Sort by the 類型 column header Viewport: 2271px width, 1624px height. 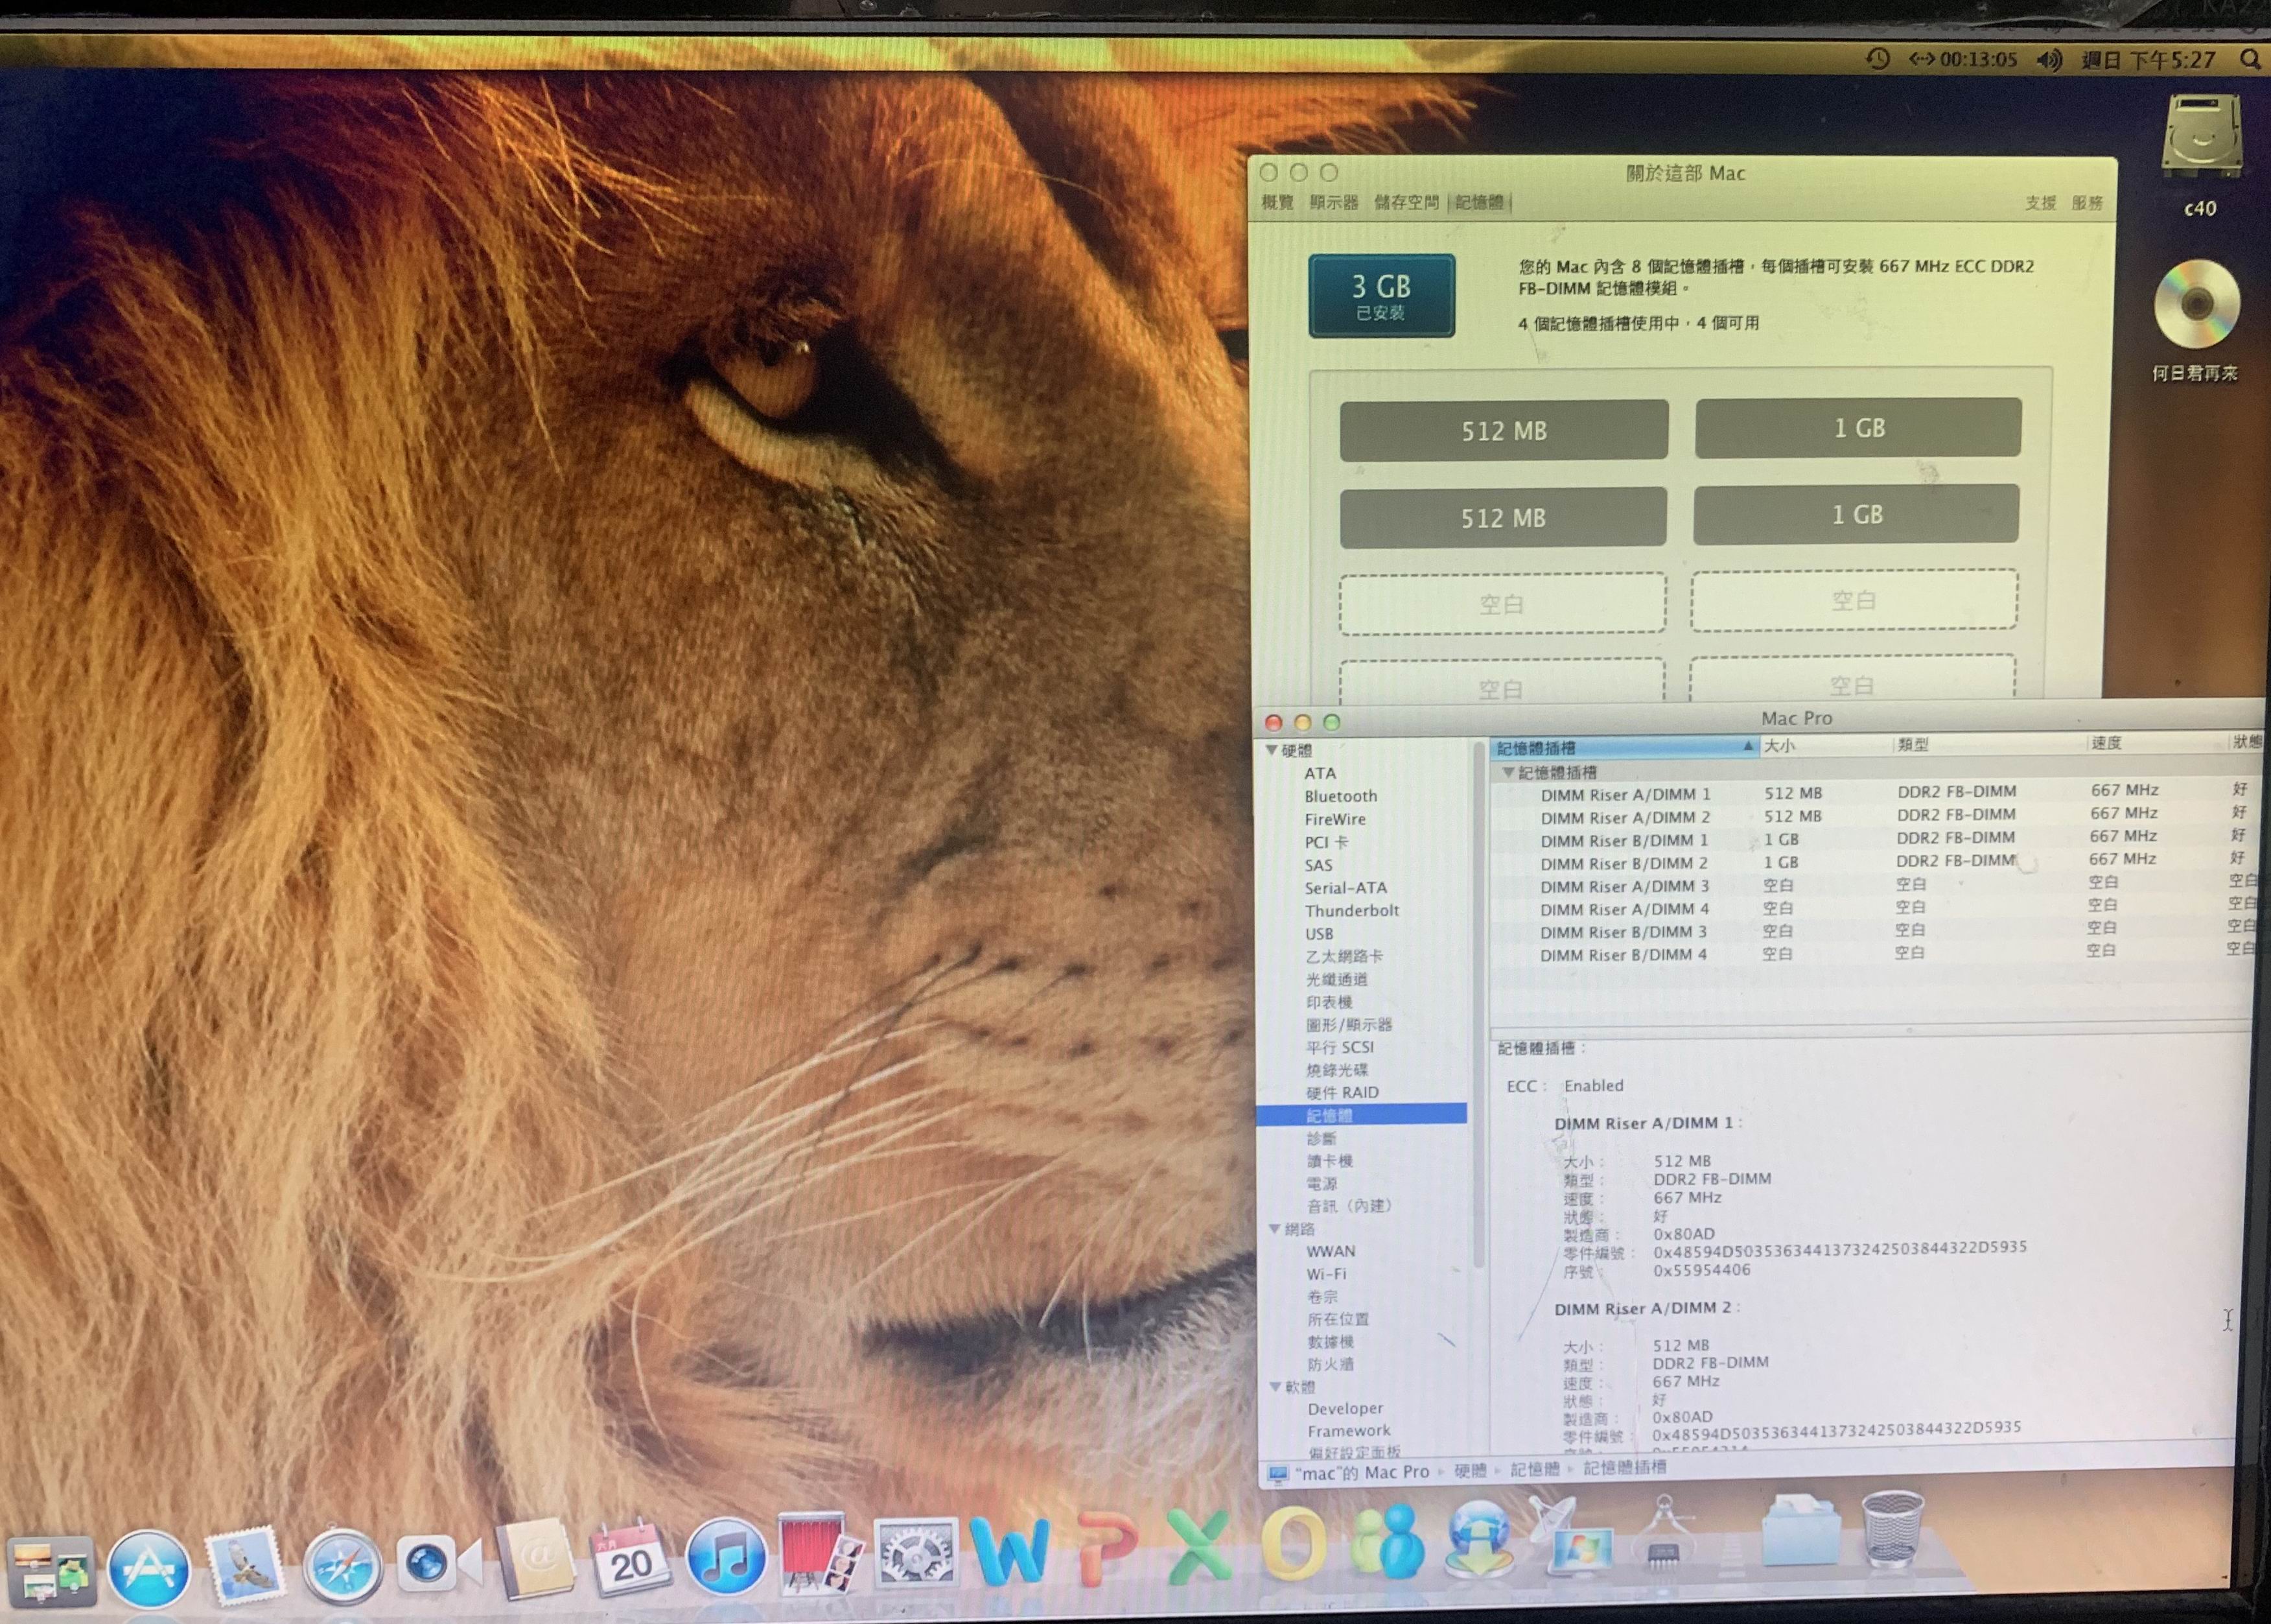tap(1989, 744)
